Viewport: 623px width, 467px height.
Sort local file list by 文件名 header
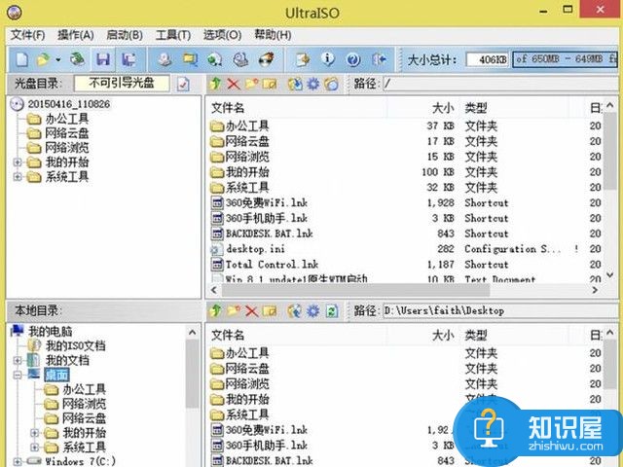coord(298,335)
